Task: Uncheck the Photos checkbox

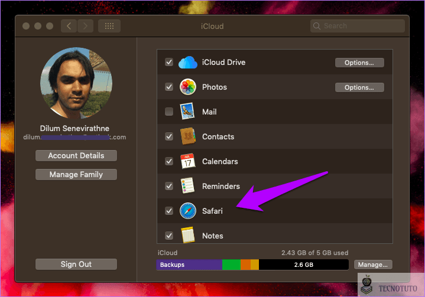Action: click(x=169, y=87)
